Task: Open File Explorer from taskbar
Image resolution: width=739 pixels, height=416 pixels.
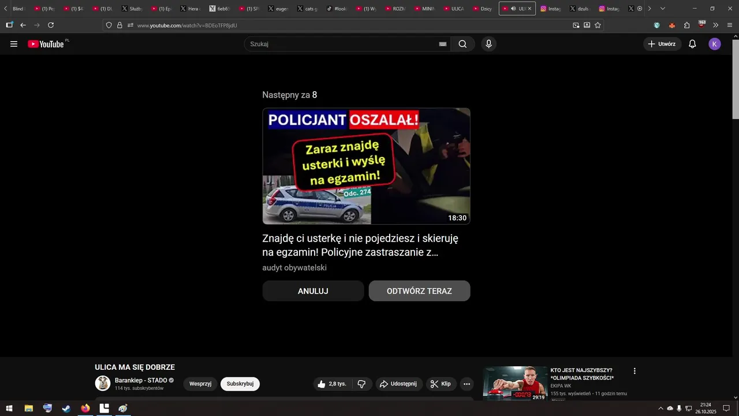Action: point(28,408)
